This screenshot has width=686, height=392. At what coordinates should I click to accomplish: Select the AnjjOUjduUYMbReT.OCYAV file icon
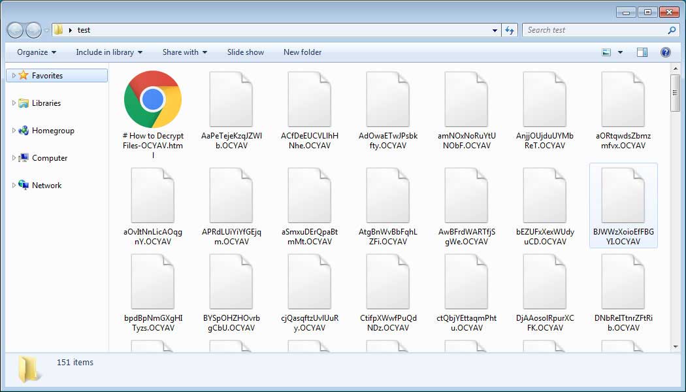tap(545, 99)
